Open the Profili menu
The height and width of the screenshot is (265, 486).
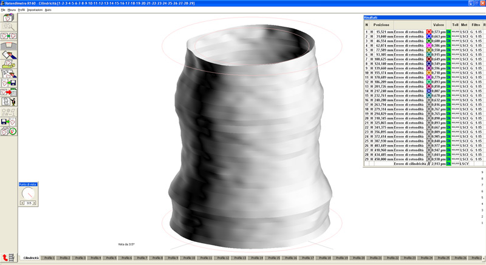tap(22, 10)
